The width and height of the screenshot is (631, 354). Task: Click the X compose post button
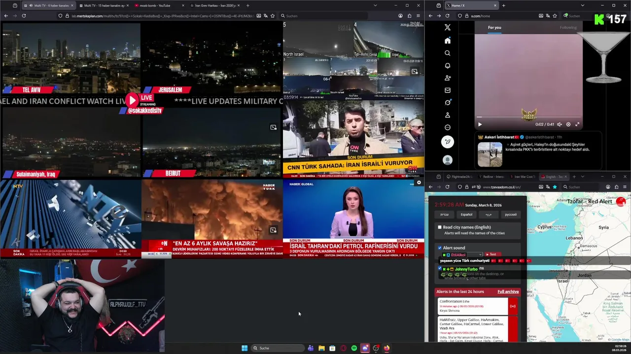[x=448, y=142]
